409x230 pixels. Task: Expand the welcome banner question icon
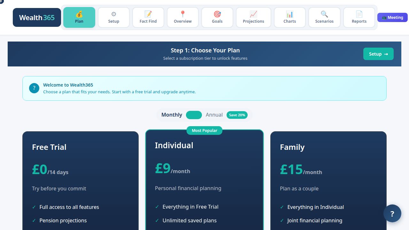[x=34, y=88]
